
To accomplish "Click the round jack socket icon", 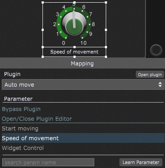I will (x=156, y=50).
